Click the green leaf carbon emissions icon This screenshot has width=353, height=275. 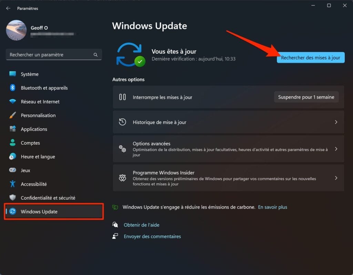[x=115, y=207]
